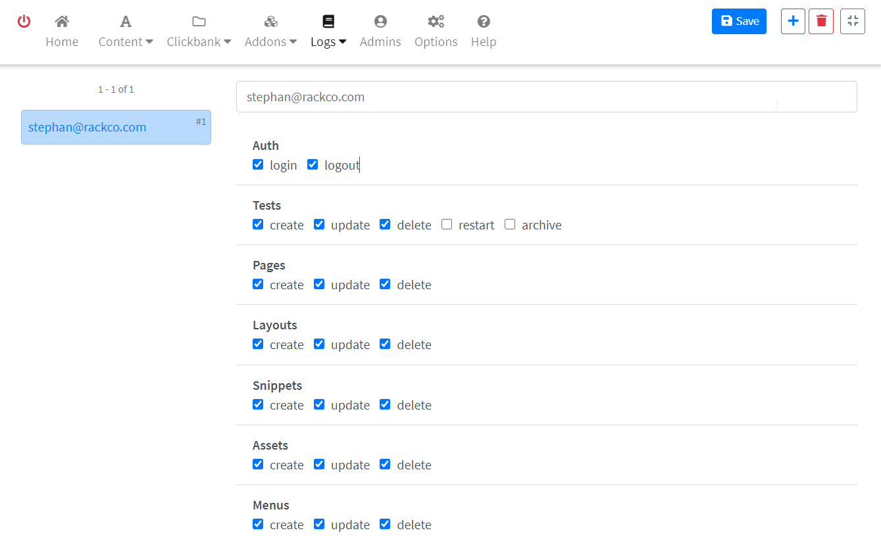Viewport: 881px width, 541px height.
Task: Open Help via question mark icon
Action: (484, 22)
